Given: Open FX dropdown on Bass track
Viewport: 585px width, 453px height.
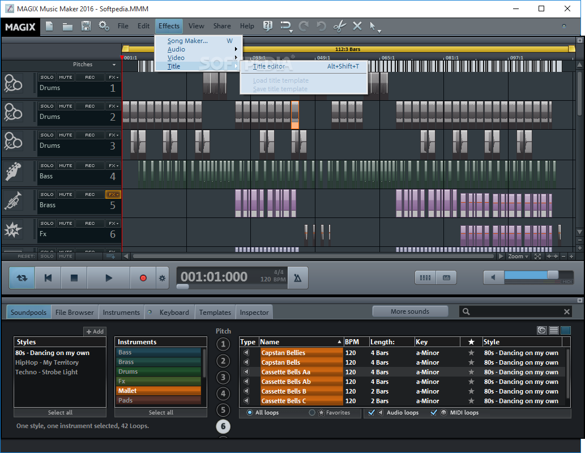Looking at the screenshot, I should coord(113,165).
